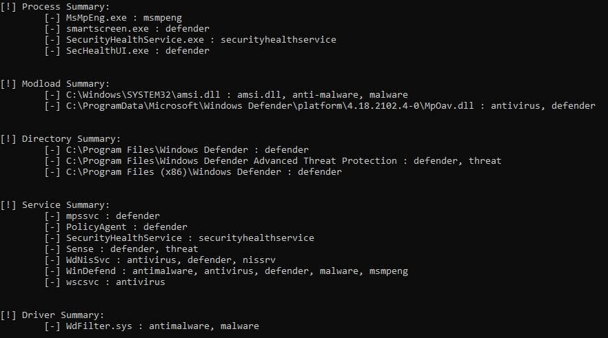Click the Advanced Threat Protection directory line
608x338 pixels.
click(283, 161)
